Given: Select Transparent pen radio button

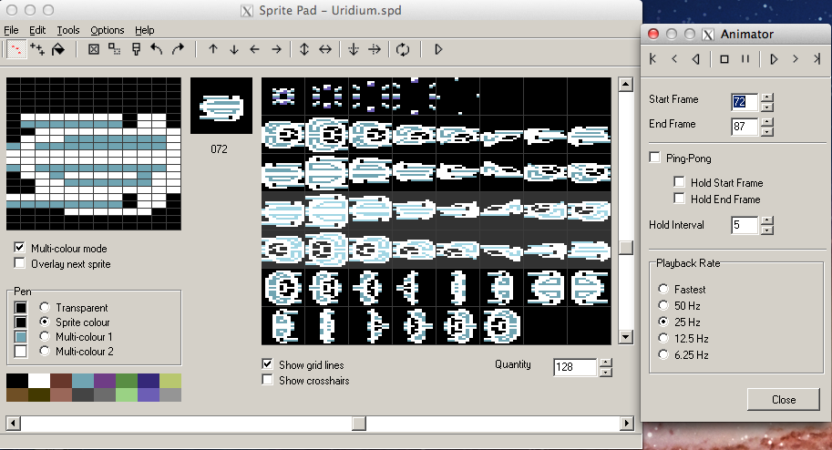Looking at the screenshot, I should click(45, 307).
